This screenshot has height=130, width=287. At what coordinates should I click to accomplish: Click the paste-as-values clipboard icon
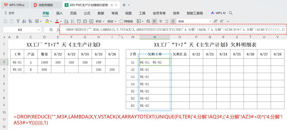(6, 21)
